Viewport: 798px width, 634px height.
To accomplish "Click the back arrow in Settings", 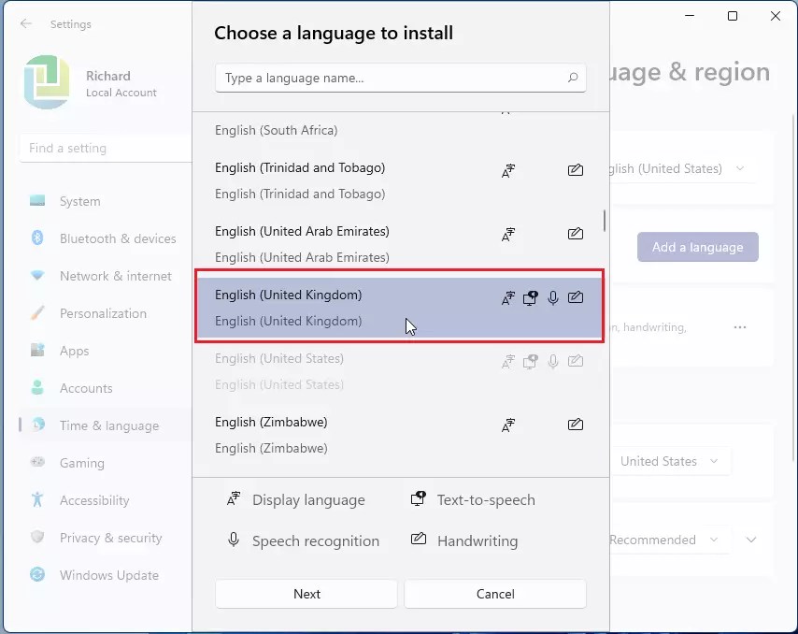I will point(26,24).
